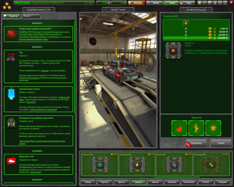Click the Снять unequip button

(221, 143)
